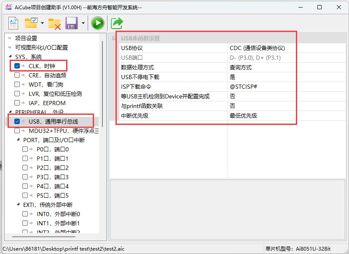Enable INT0，外部中断0 checkbox
The image size is (349, 254).
(x=25, y=214)
